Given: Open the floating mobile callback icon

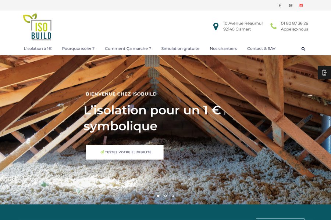Looking at the screenshot, I should (324, 73).
